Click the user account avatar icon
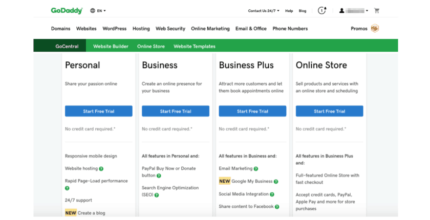 point(342,11)
